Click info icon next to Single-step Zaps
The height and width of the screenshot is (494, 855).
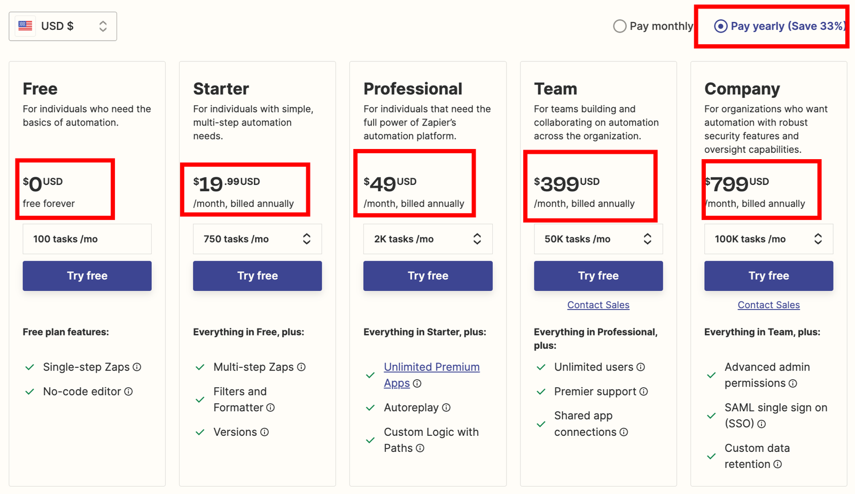pos(137,367)
